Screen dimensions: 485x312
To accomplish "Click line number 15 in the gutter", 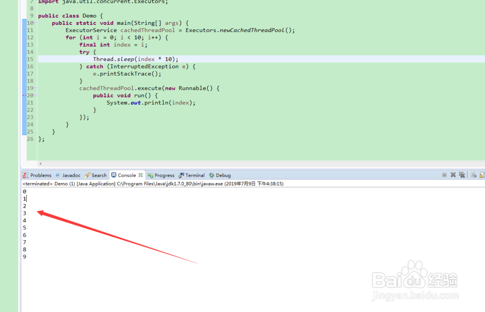I will [30, 59].
